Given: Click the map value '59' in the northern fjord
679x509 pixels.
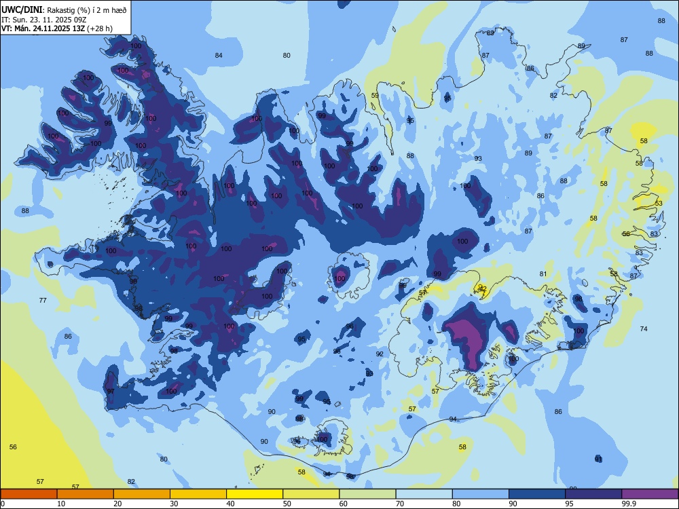Looking at the screenshot, I should click(375, 96).
